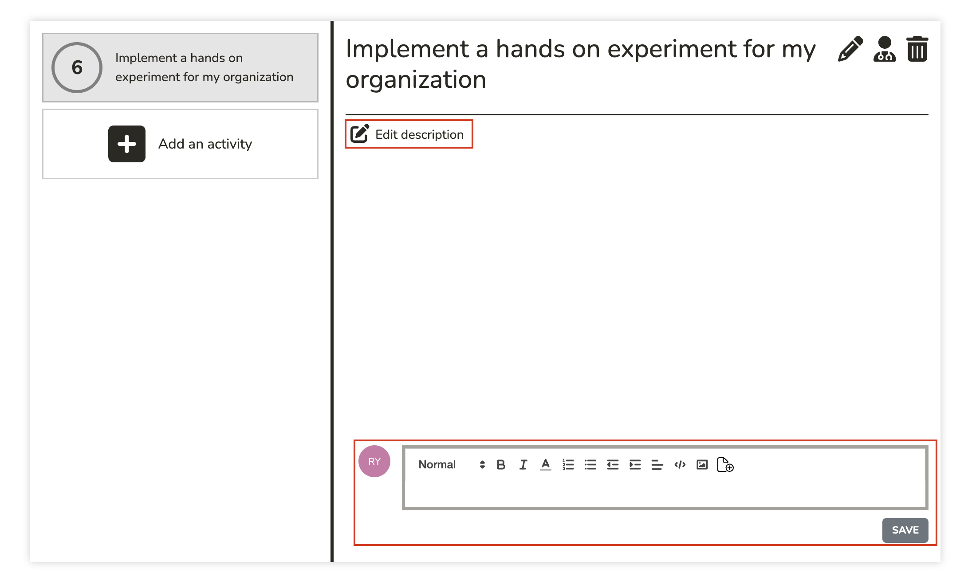Delete the activity with the trash icon
The image size is (960, 581).
click(x=917, y=49)
